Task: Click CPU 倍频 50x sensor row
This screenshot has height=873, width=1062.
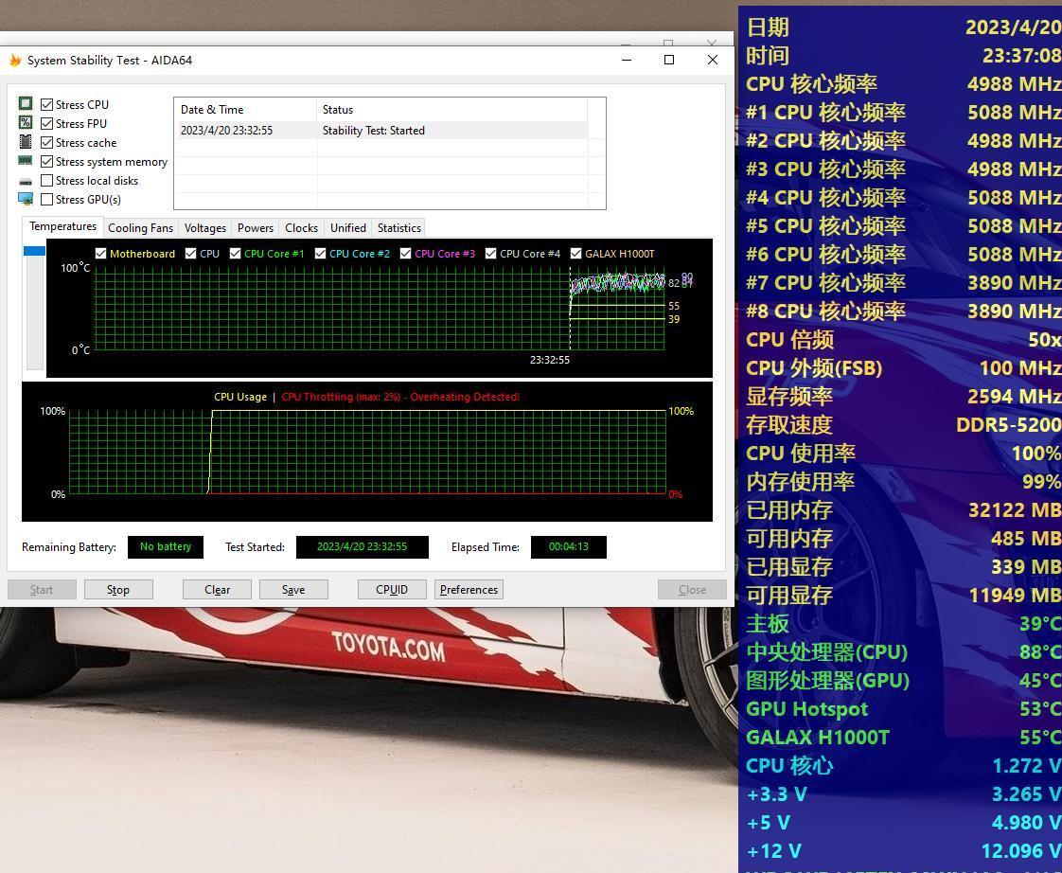Action: 903,340
